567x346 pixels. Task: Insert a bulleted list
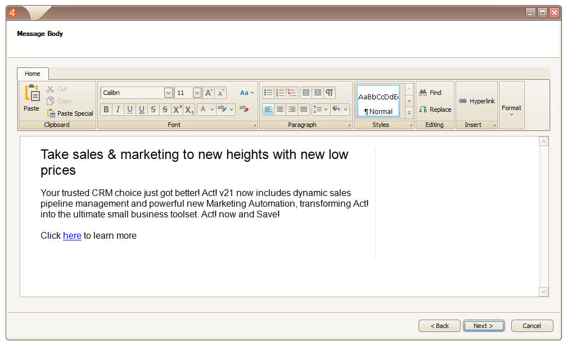point(268,93)
